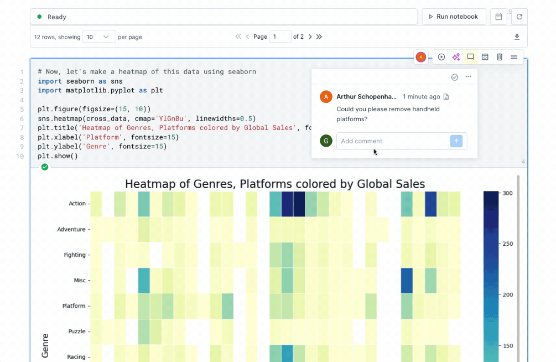Click the embed code window icon

(x=485, y=57)
